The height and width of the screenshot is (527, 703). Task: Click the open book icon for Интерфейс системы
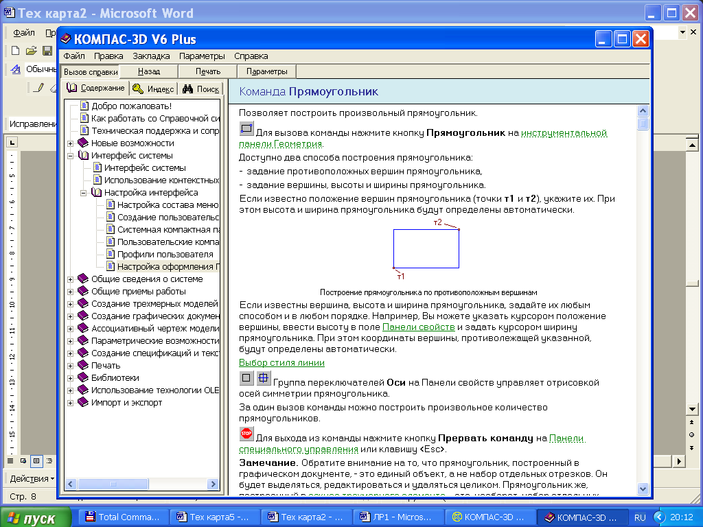(83, 155)
